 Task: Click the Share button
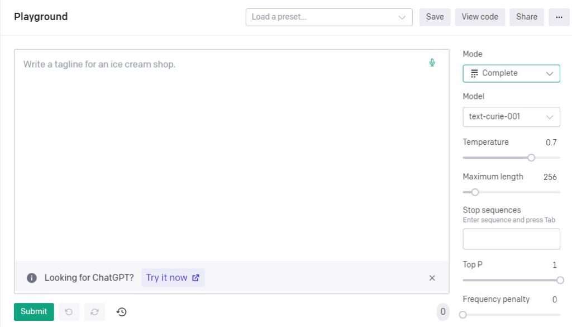526,17
